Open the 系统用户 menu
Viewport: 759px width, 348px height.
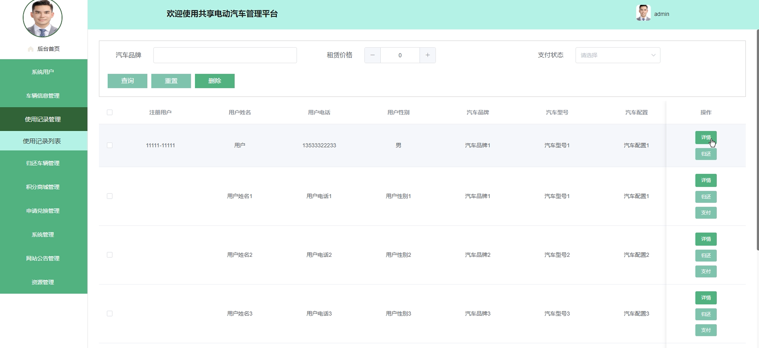pos(43,72)
